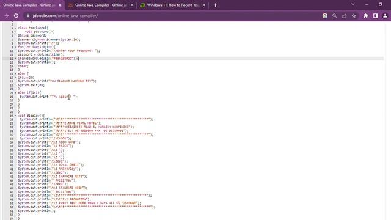Image resolution: width=391 pixels, height=220 pixels.
Task: Click the "THE PEARL HOTEL" println line
Action: pos(60,123)
